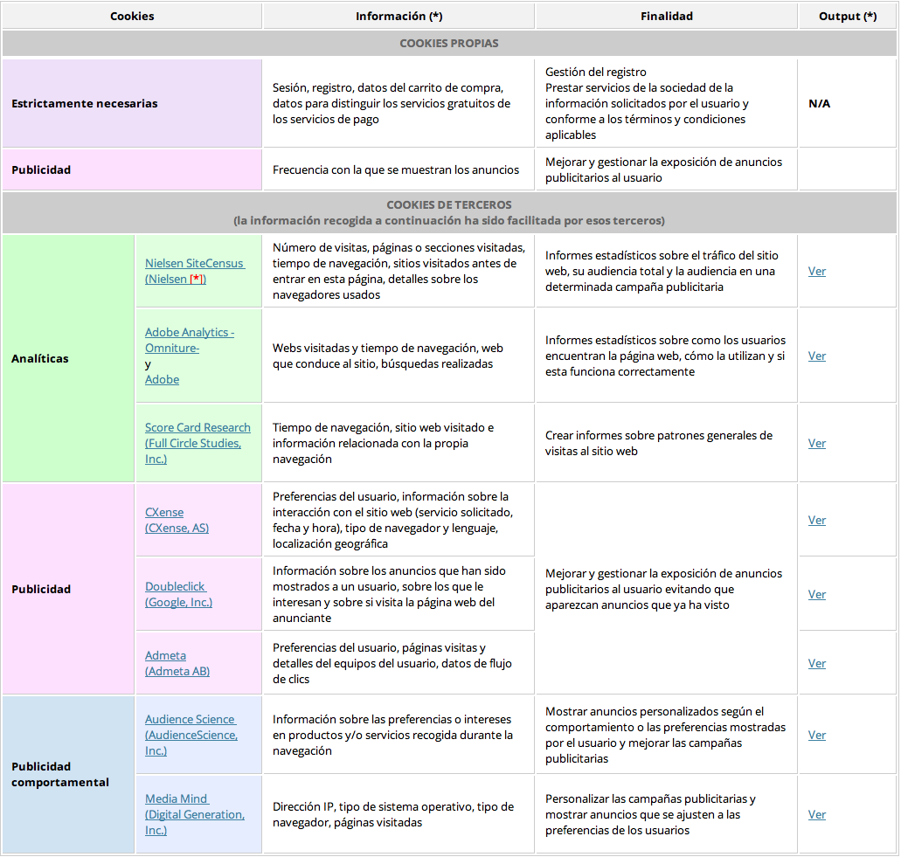Click 'Preferencias del usuario, información sobre la interacción' text
Viewport: 901px width, 857px height.
(x=392, y=520)
